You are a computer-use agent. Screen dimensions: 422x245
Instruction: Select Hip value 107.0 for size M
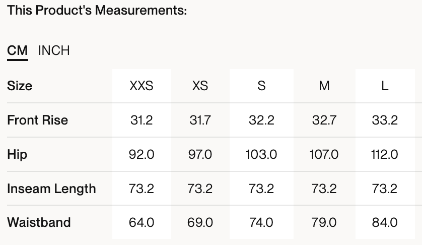pos(324,154)
